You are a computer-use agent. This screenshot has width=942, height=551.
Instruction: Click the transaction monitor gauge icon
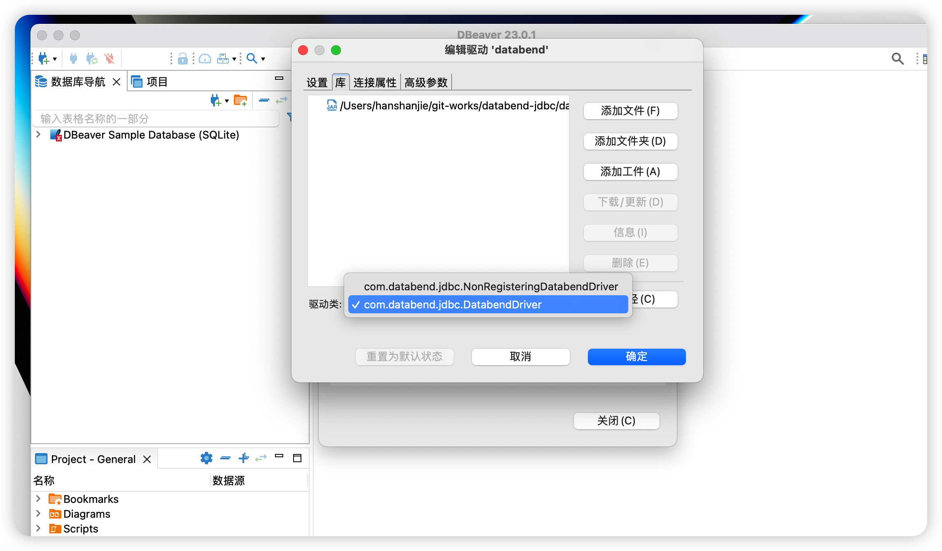(x=205, y=58)
